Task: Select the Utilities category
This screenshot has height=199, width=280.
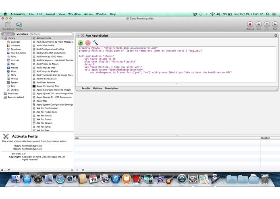Action: click(x=15, y=90)
